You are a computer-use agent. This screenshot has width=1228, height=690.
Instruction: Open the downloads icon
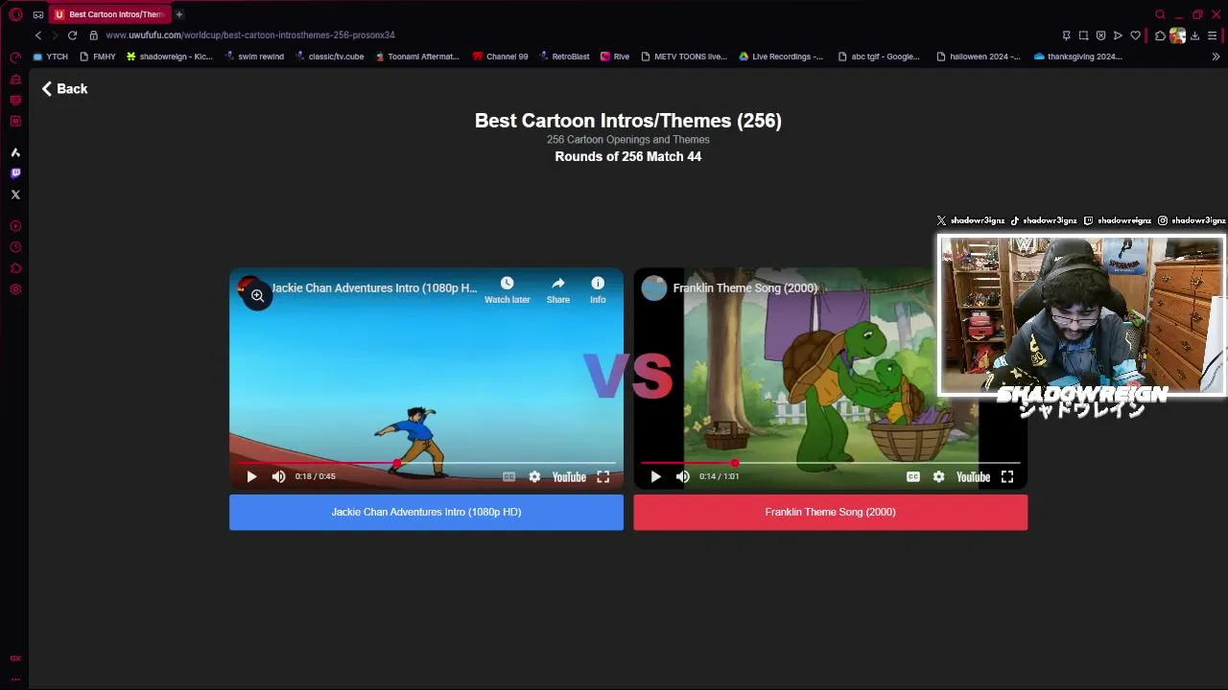coord(1194,35)
